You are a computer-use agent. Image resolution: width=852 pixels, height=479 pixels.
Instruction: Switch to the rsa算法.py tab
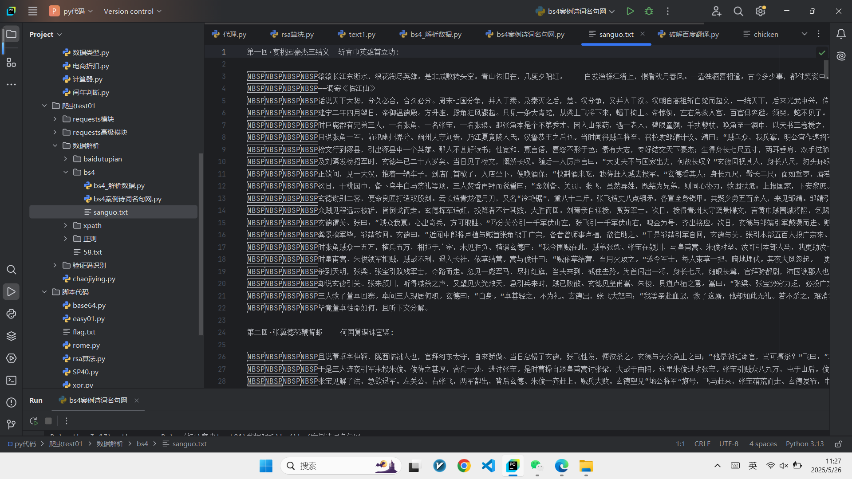296,34
